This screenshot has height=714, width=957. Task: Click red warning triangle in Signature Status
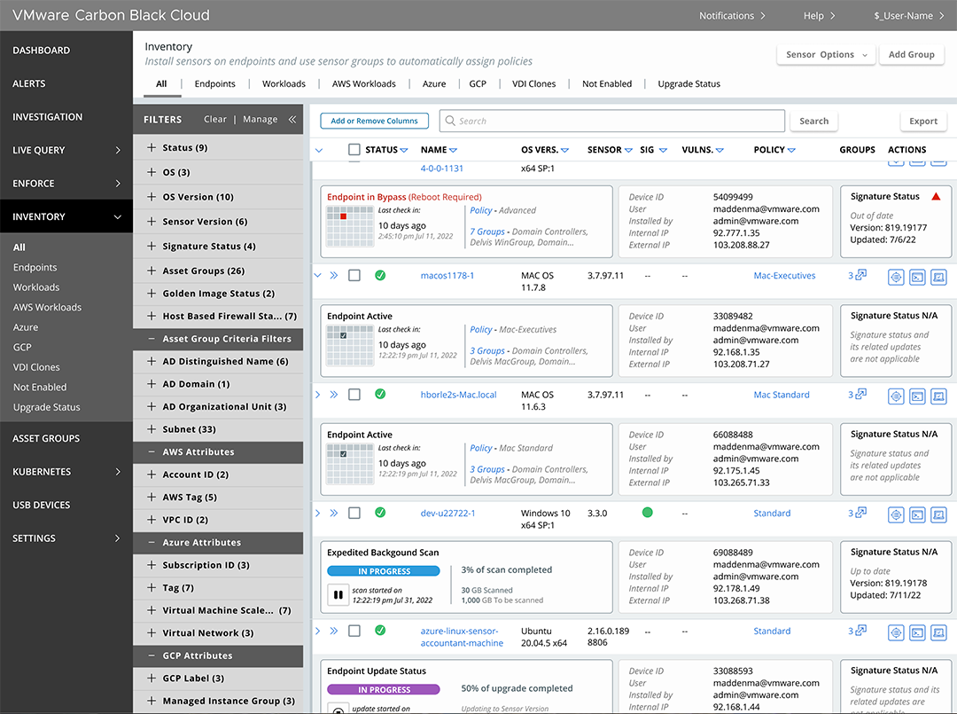click(x=936, y=197)
